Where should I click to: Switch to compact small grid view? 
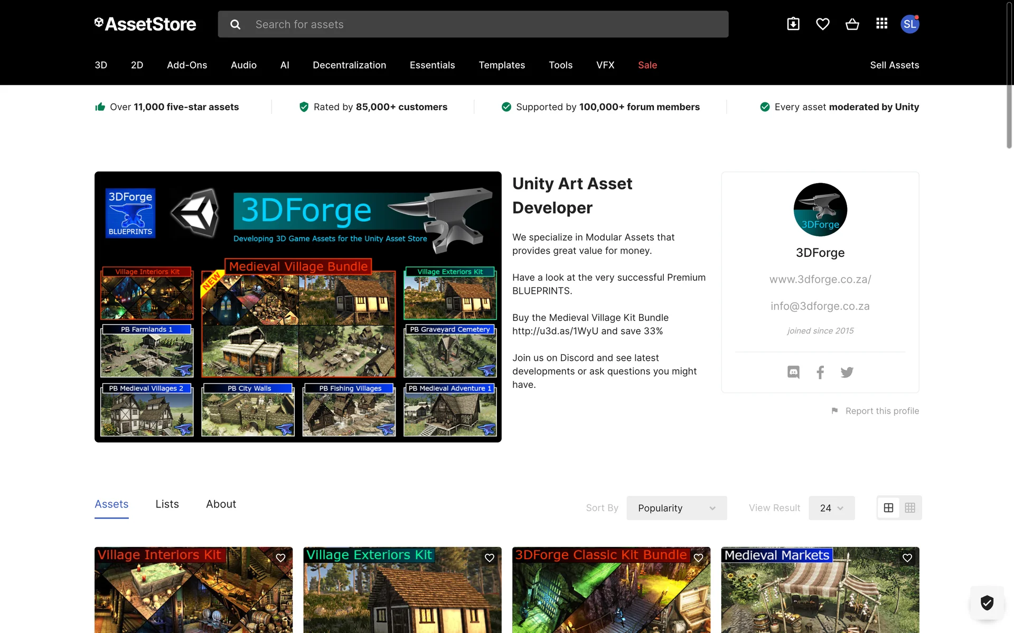click(x=910, y=507)
